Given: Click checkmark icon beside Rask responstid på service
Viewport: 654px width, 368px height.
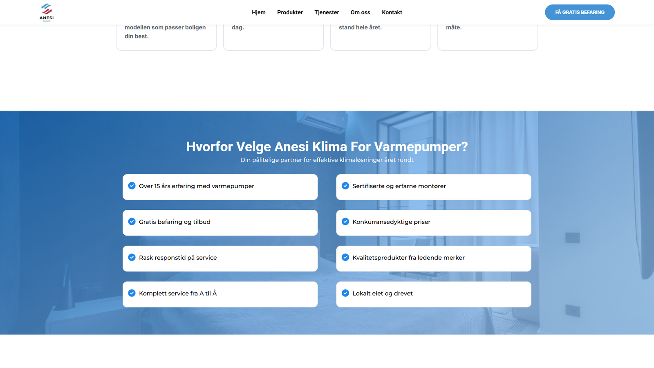Looking at the screenshot, I should pos(132,257).
